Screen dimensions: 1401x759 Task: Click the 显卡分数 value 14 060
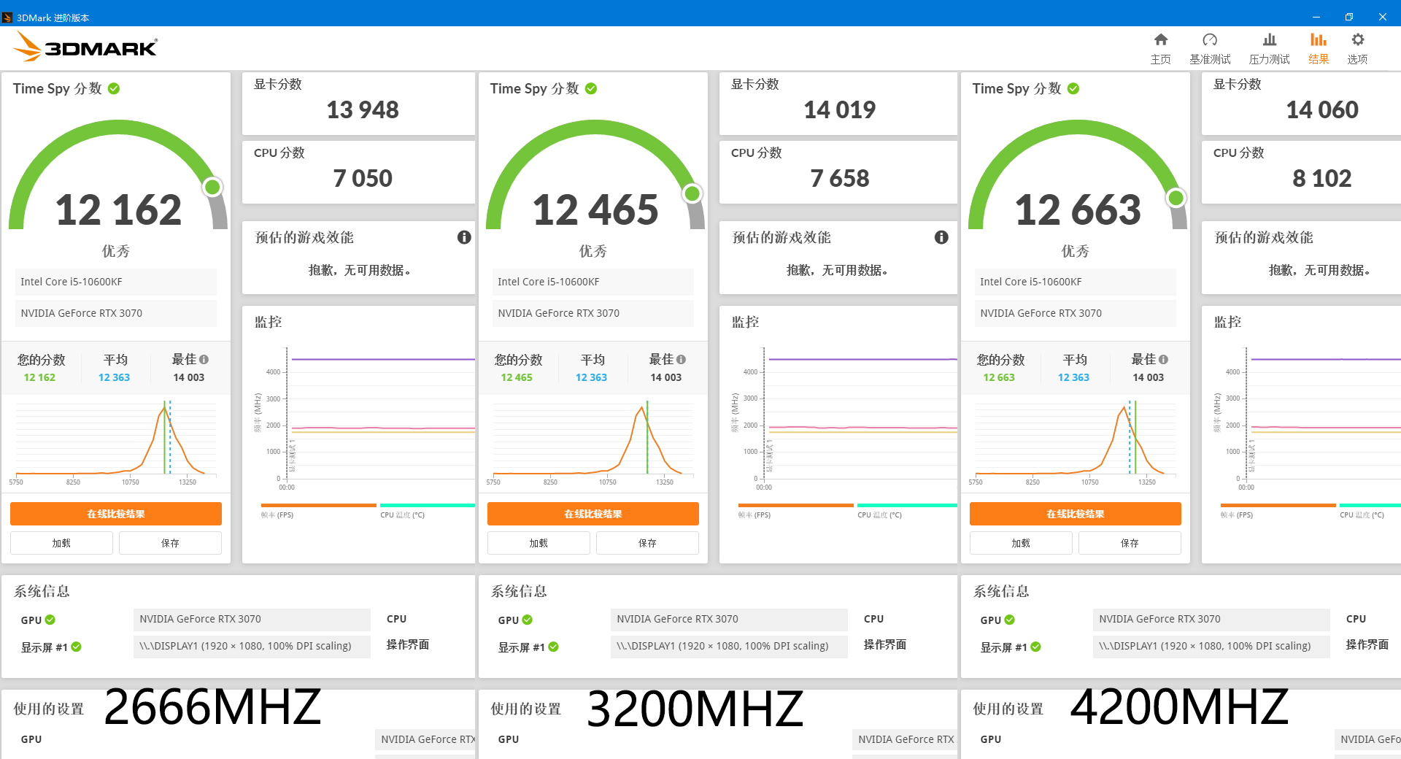(1322, 109)
